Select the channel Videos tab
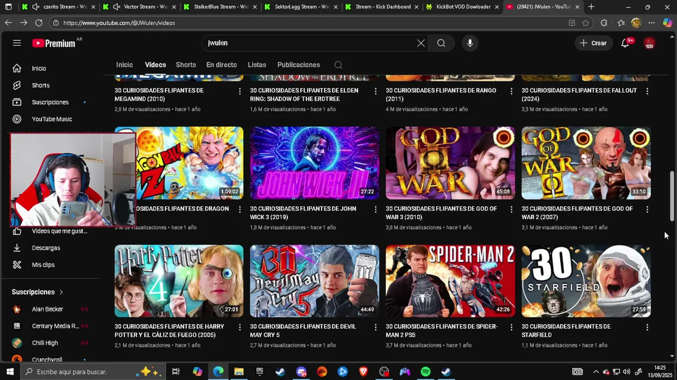 [x=155, y=65]
